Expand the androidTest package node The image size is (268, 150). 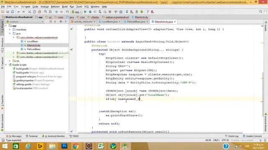pyautogui.click(x=14, y=53)
